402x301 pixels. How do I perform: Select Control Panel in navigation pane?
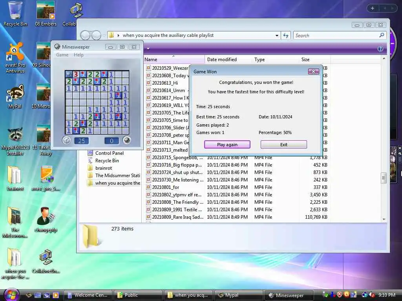tap(110, 153)
